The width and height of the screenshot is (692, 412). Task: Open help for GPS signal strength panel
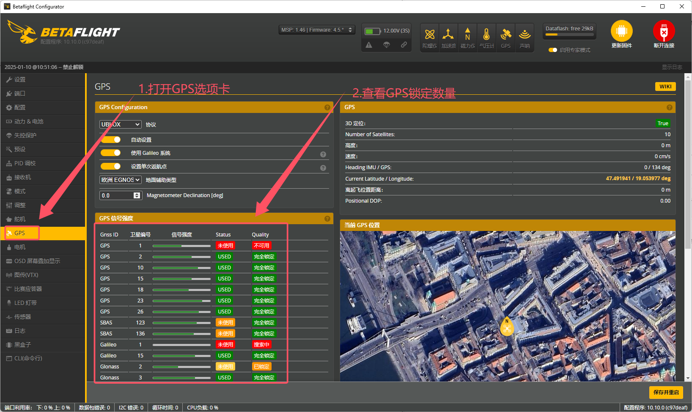327,219
